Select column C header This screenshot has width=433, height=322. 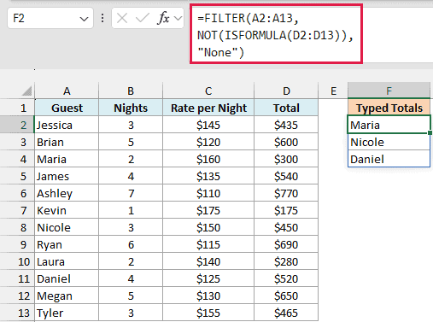coord(208,91)
